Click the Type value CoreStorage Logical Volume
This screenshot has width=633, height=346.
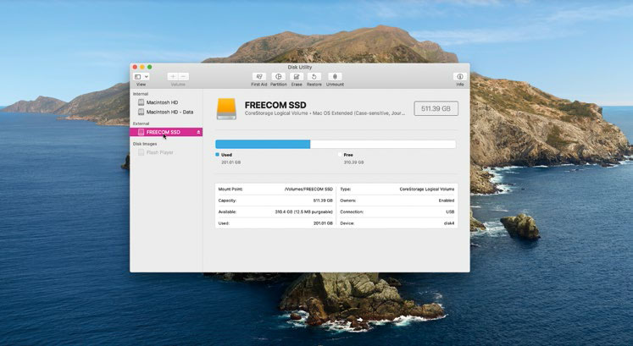427,189
